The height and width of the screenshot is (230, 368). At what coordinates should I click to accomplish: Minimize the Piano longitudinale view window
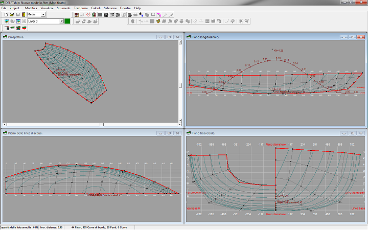pos(344,37)
